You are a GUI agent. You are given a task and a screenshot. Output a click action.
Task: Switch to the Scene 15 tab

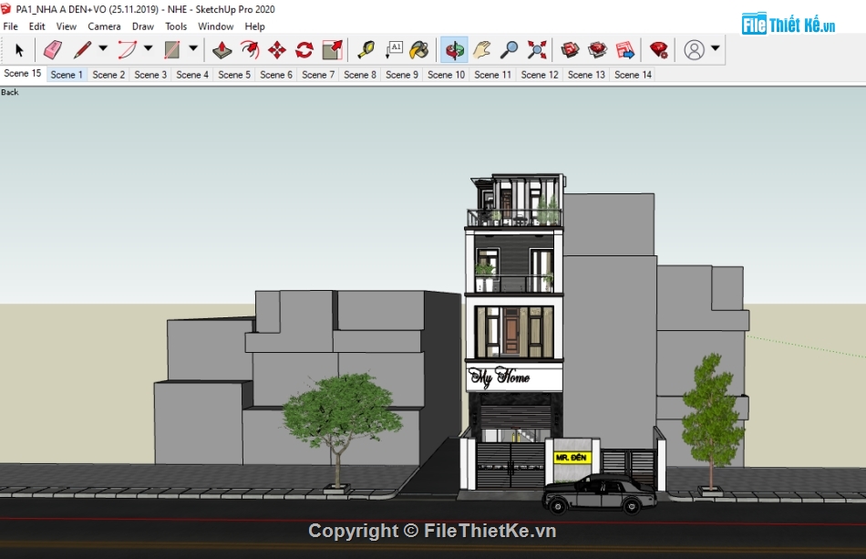coord(23,74)
